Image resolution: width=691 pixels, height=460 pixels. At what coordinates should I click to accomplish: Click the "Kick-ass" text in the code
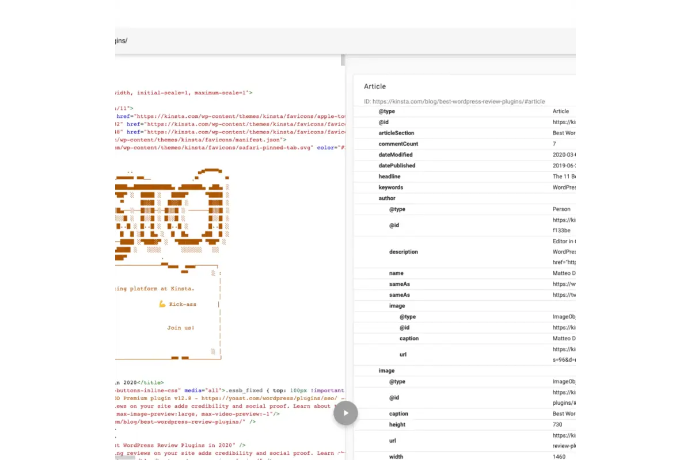tap(183, 304)
